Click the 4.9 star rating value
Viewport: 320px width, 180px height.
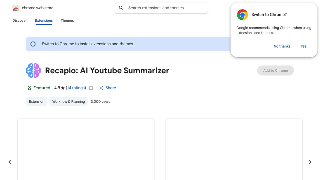[x=59, y=88]
